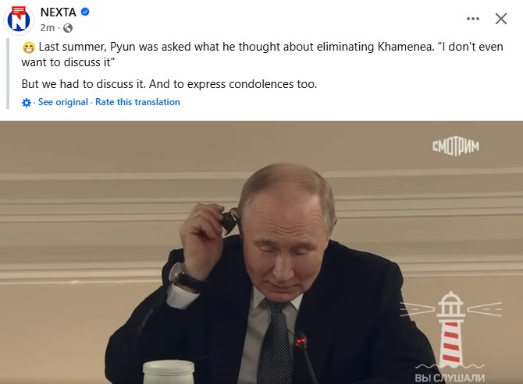Play the video of the man at the table
523x384 pixels.
tap(261, 252)
